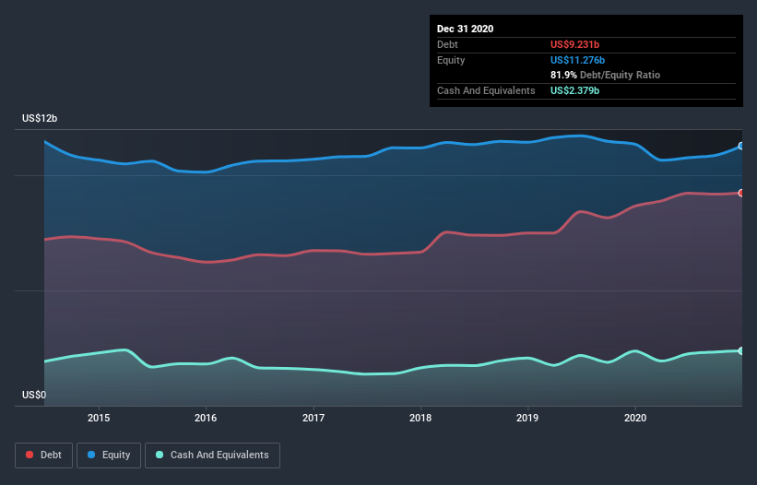Click the Debt row label in tooltip
This screenshot has height=485, width=757.
coord(447,44)
